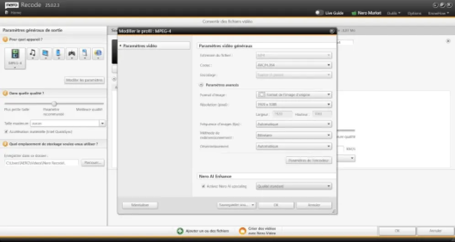The height and width of the screenshot is (242, 455).
Task: Confirm the profile dialog with OK
Action: tap(276, 205)
